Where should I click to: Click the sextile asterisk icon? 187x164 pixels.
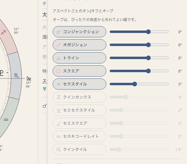[59, 84]
